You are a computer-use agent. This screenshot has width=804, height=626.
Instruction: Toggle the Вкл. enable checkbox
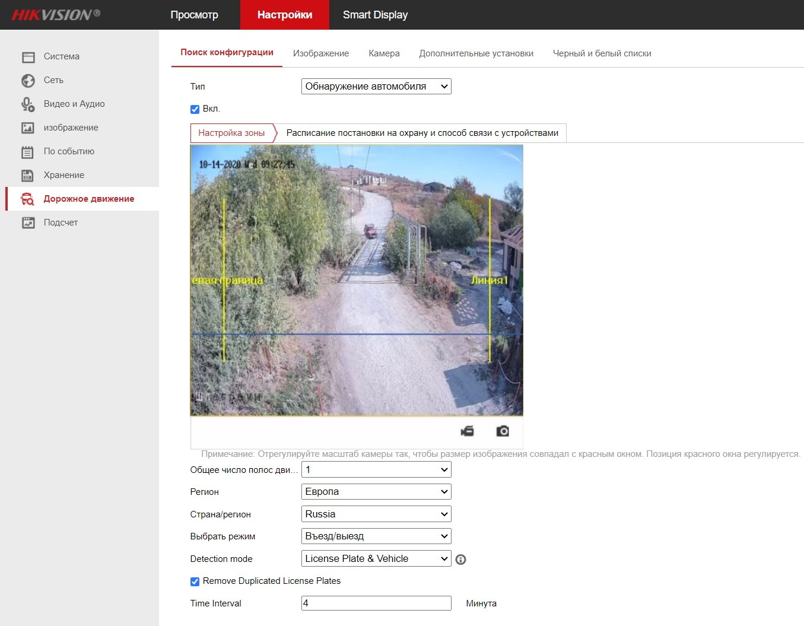tap(195, 109)
